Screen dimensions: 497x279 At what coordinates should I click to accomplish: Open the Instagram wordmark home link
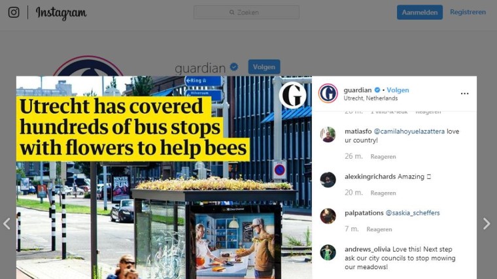pyautogui.click(x=61, y=13)
